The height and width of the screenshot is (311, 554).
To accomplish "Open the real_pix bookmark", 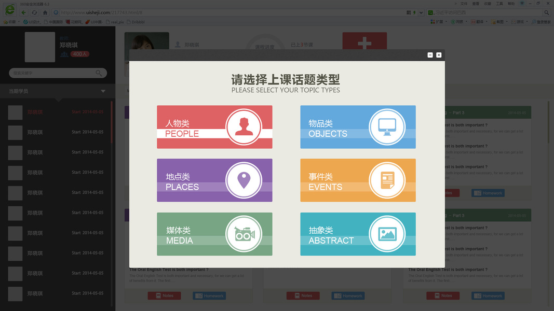I will [x=115, y=22].
